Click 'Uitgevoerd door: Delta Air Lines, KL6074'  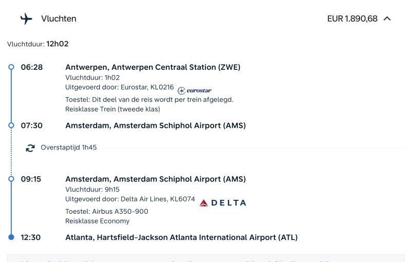[x=130, y=199]
